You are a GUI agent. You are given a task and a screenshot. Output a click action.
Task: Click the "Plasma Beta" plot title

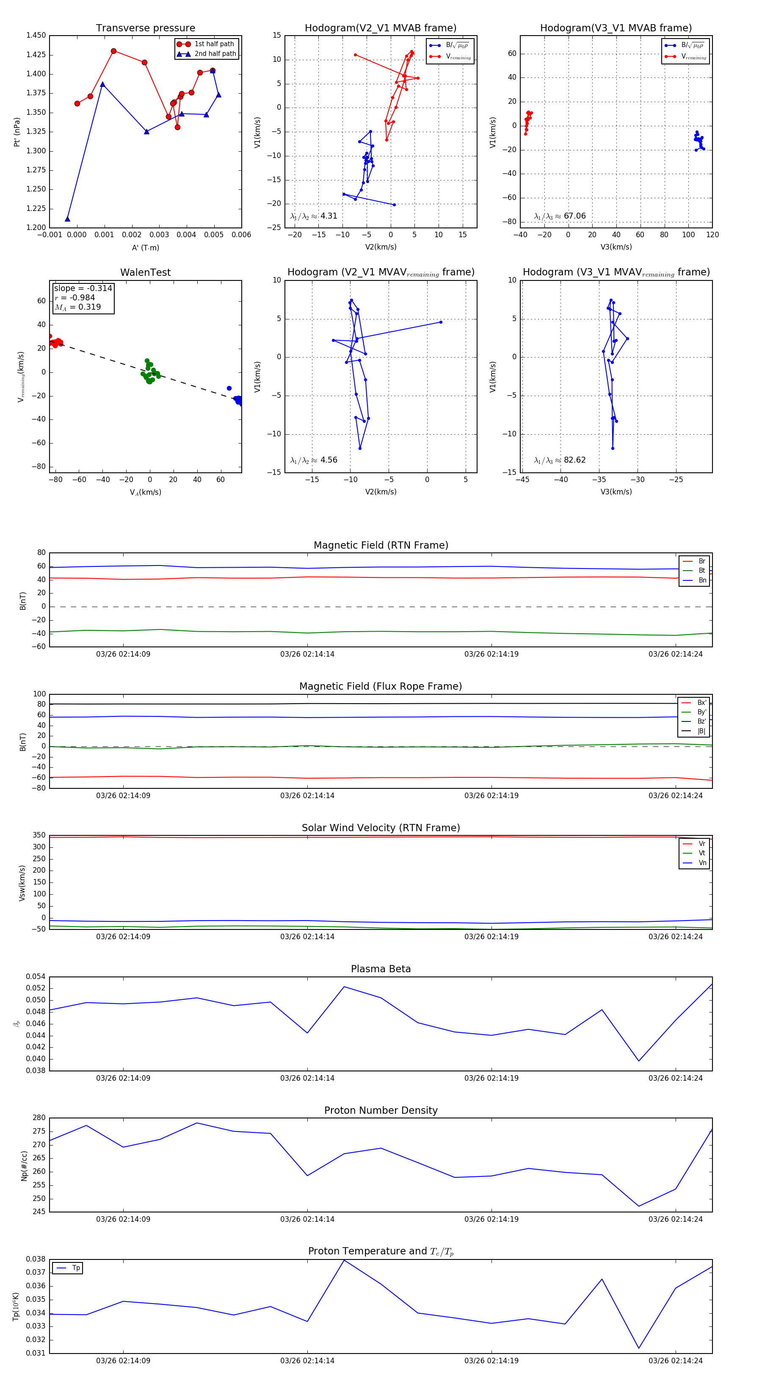click(381, 969)
